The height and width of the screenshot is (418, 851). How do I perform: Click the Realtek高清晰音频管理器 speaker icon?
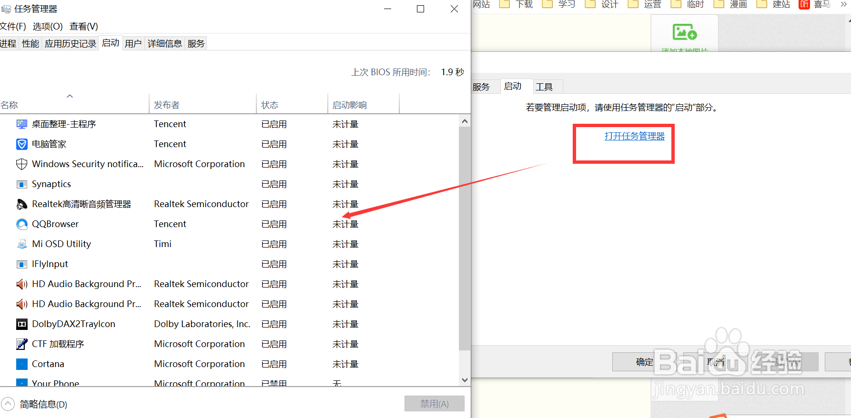pos(22,204)
